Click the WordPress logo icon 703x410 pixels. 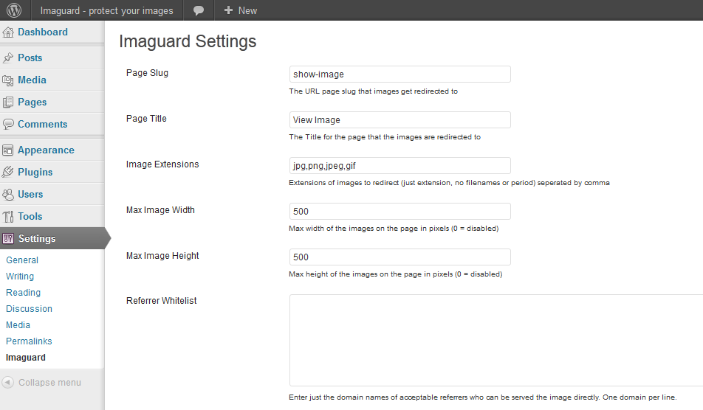(14, 10)
